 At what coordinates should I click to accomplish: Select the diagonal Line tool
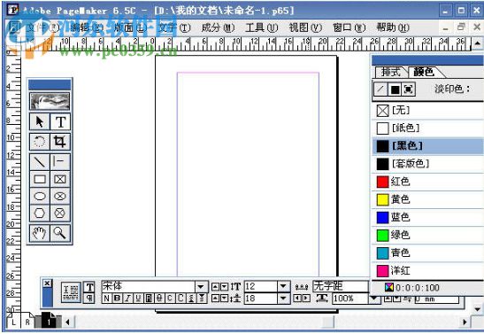40,161
